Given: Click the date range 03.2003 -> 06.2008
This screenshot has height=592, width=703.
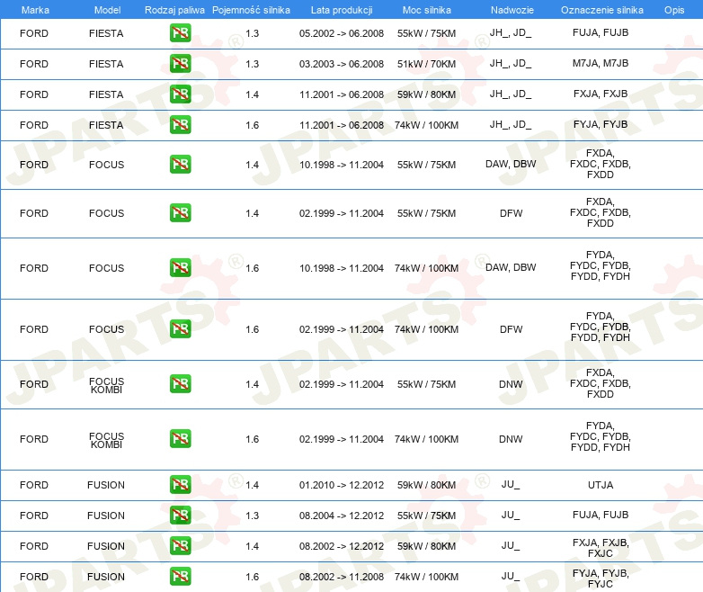Looking at the screenshot, I should 342,64.
